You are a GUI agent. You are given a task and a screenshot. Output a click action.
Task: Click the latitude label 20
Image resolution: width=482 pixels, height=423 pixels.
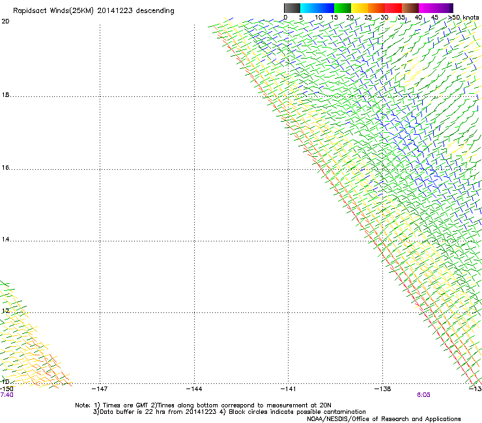5,21
